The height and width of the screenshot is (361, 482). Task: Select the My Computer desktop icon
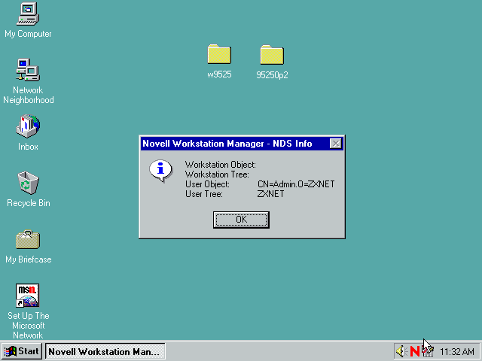coord(28,14)
